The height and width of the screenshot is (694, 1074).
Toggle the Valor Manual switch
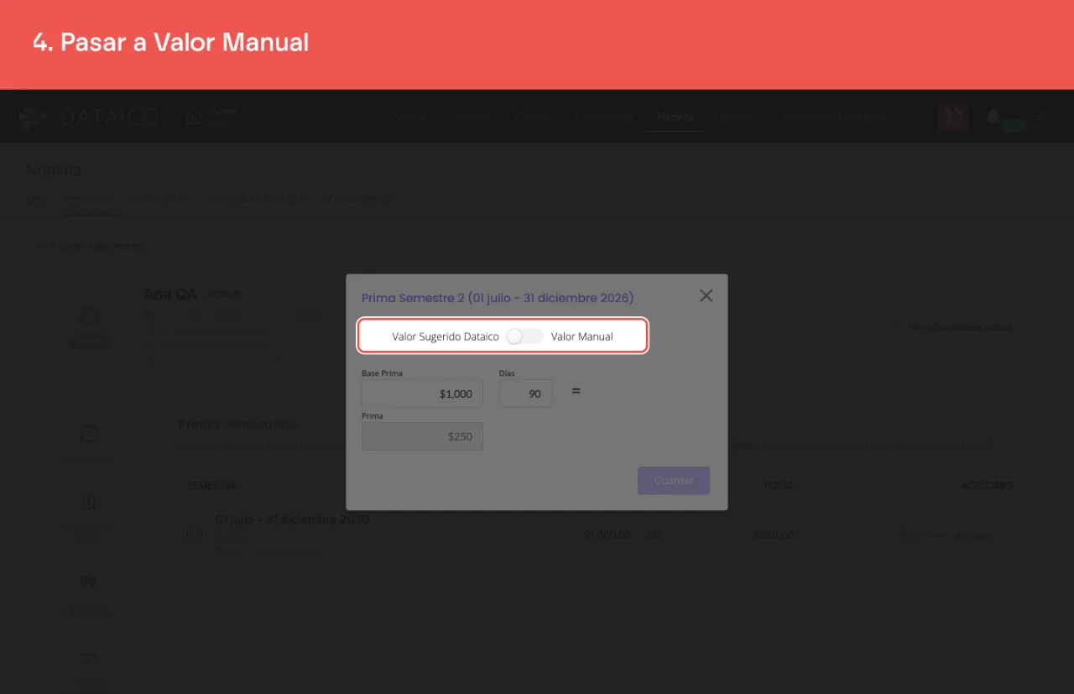pos(525,337)
